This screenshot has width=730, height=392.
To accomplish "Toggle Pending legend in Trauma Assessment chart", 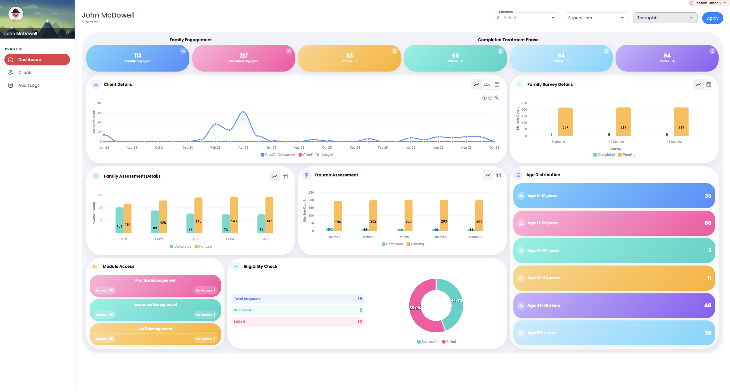I will coord(415,244).
